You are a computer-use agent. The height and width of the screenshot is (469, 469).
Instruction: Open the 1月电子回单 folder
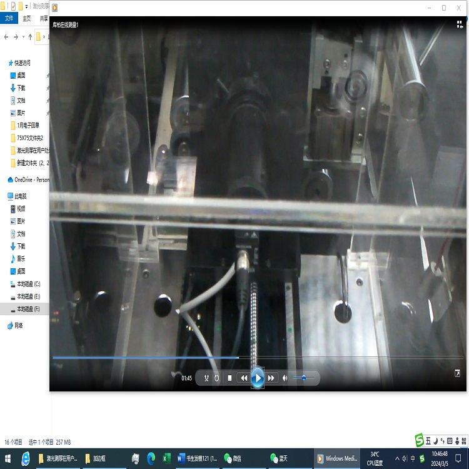coord(29,126)
